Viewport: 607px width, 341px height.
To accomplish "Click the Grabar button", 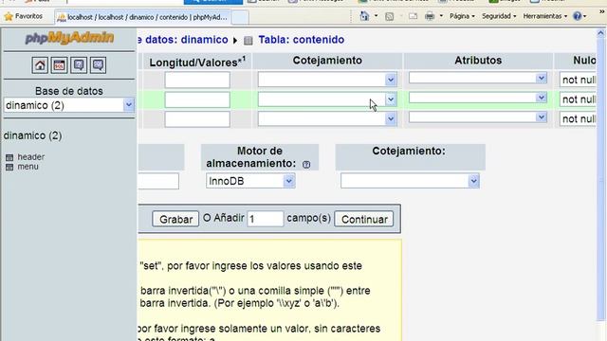I will [x=175, y=219].
